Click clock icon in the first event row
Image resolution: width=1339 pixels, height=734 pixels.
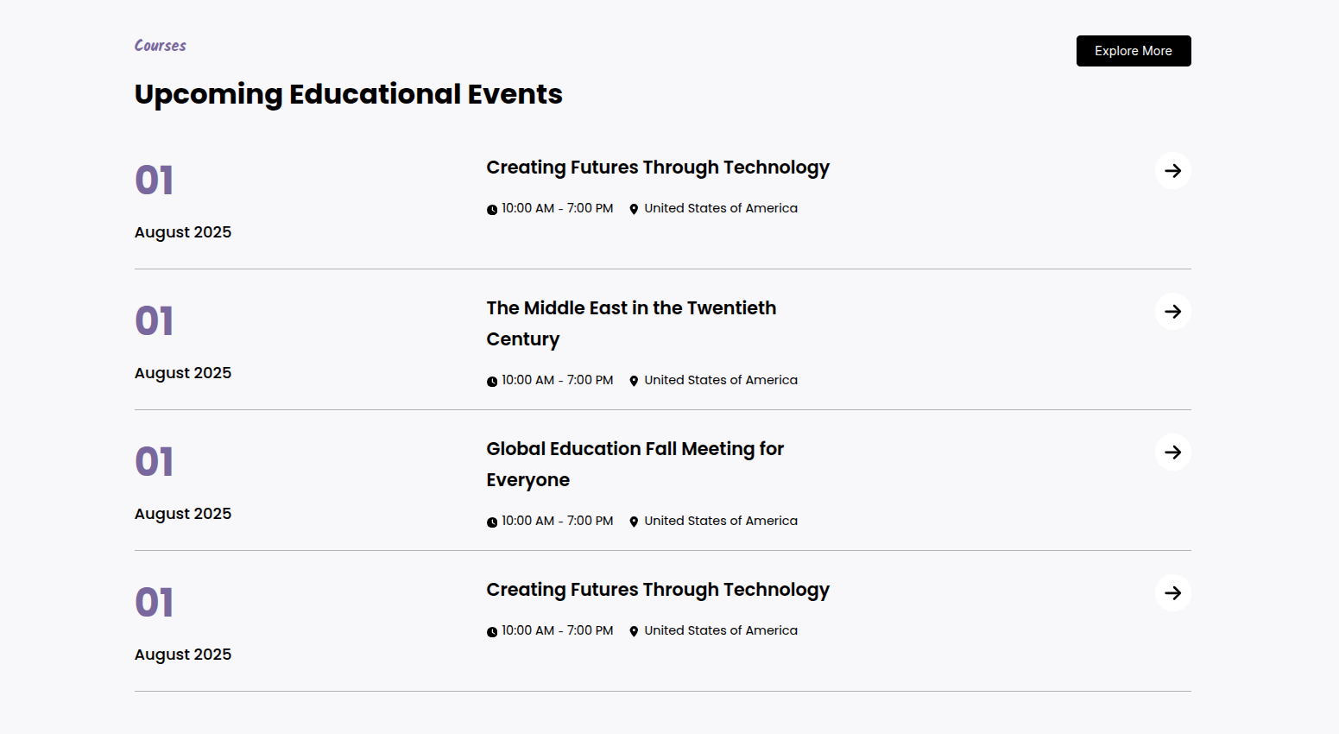[x=492, y=209]
